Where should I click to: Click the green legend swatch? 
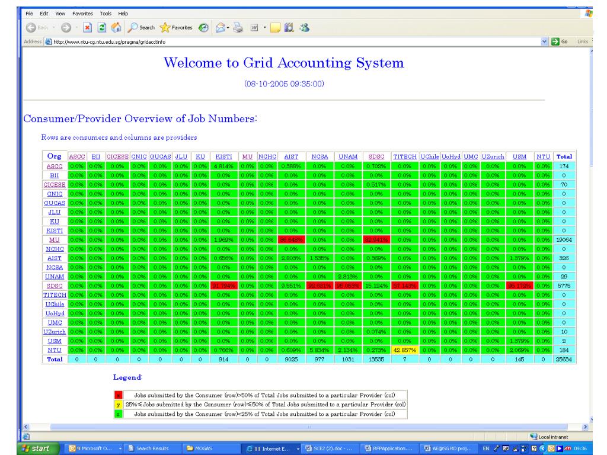click(x=119, y=414)
